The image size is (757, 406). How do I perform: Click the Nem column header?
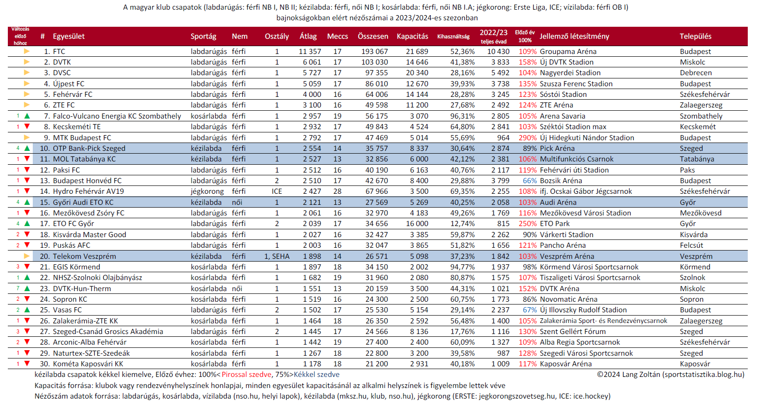pyautogui.click(x=240, y=36)
